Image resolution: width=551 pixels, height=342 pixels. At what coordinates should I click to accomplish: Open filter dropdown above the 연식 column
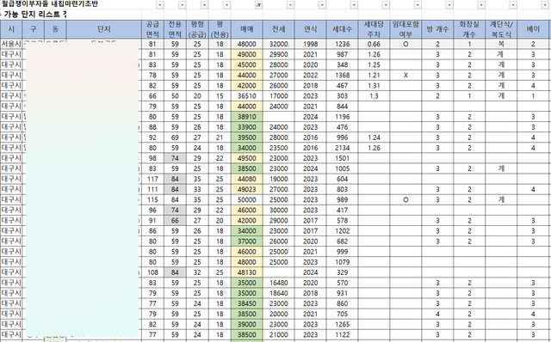point(322,5)
